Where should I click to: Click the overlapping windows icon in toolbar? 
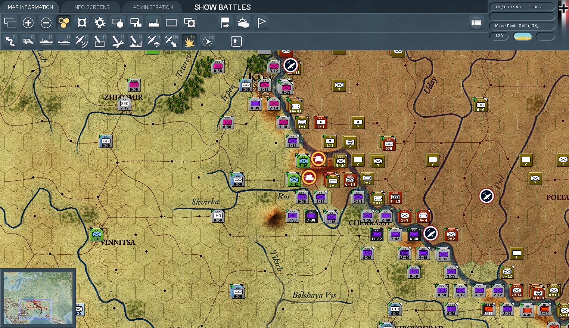pyautogui.click(x=10, y=23)
